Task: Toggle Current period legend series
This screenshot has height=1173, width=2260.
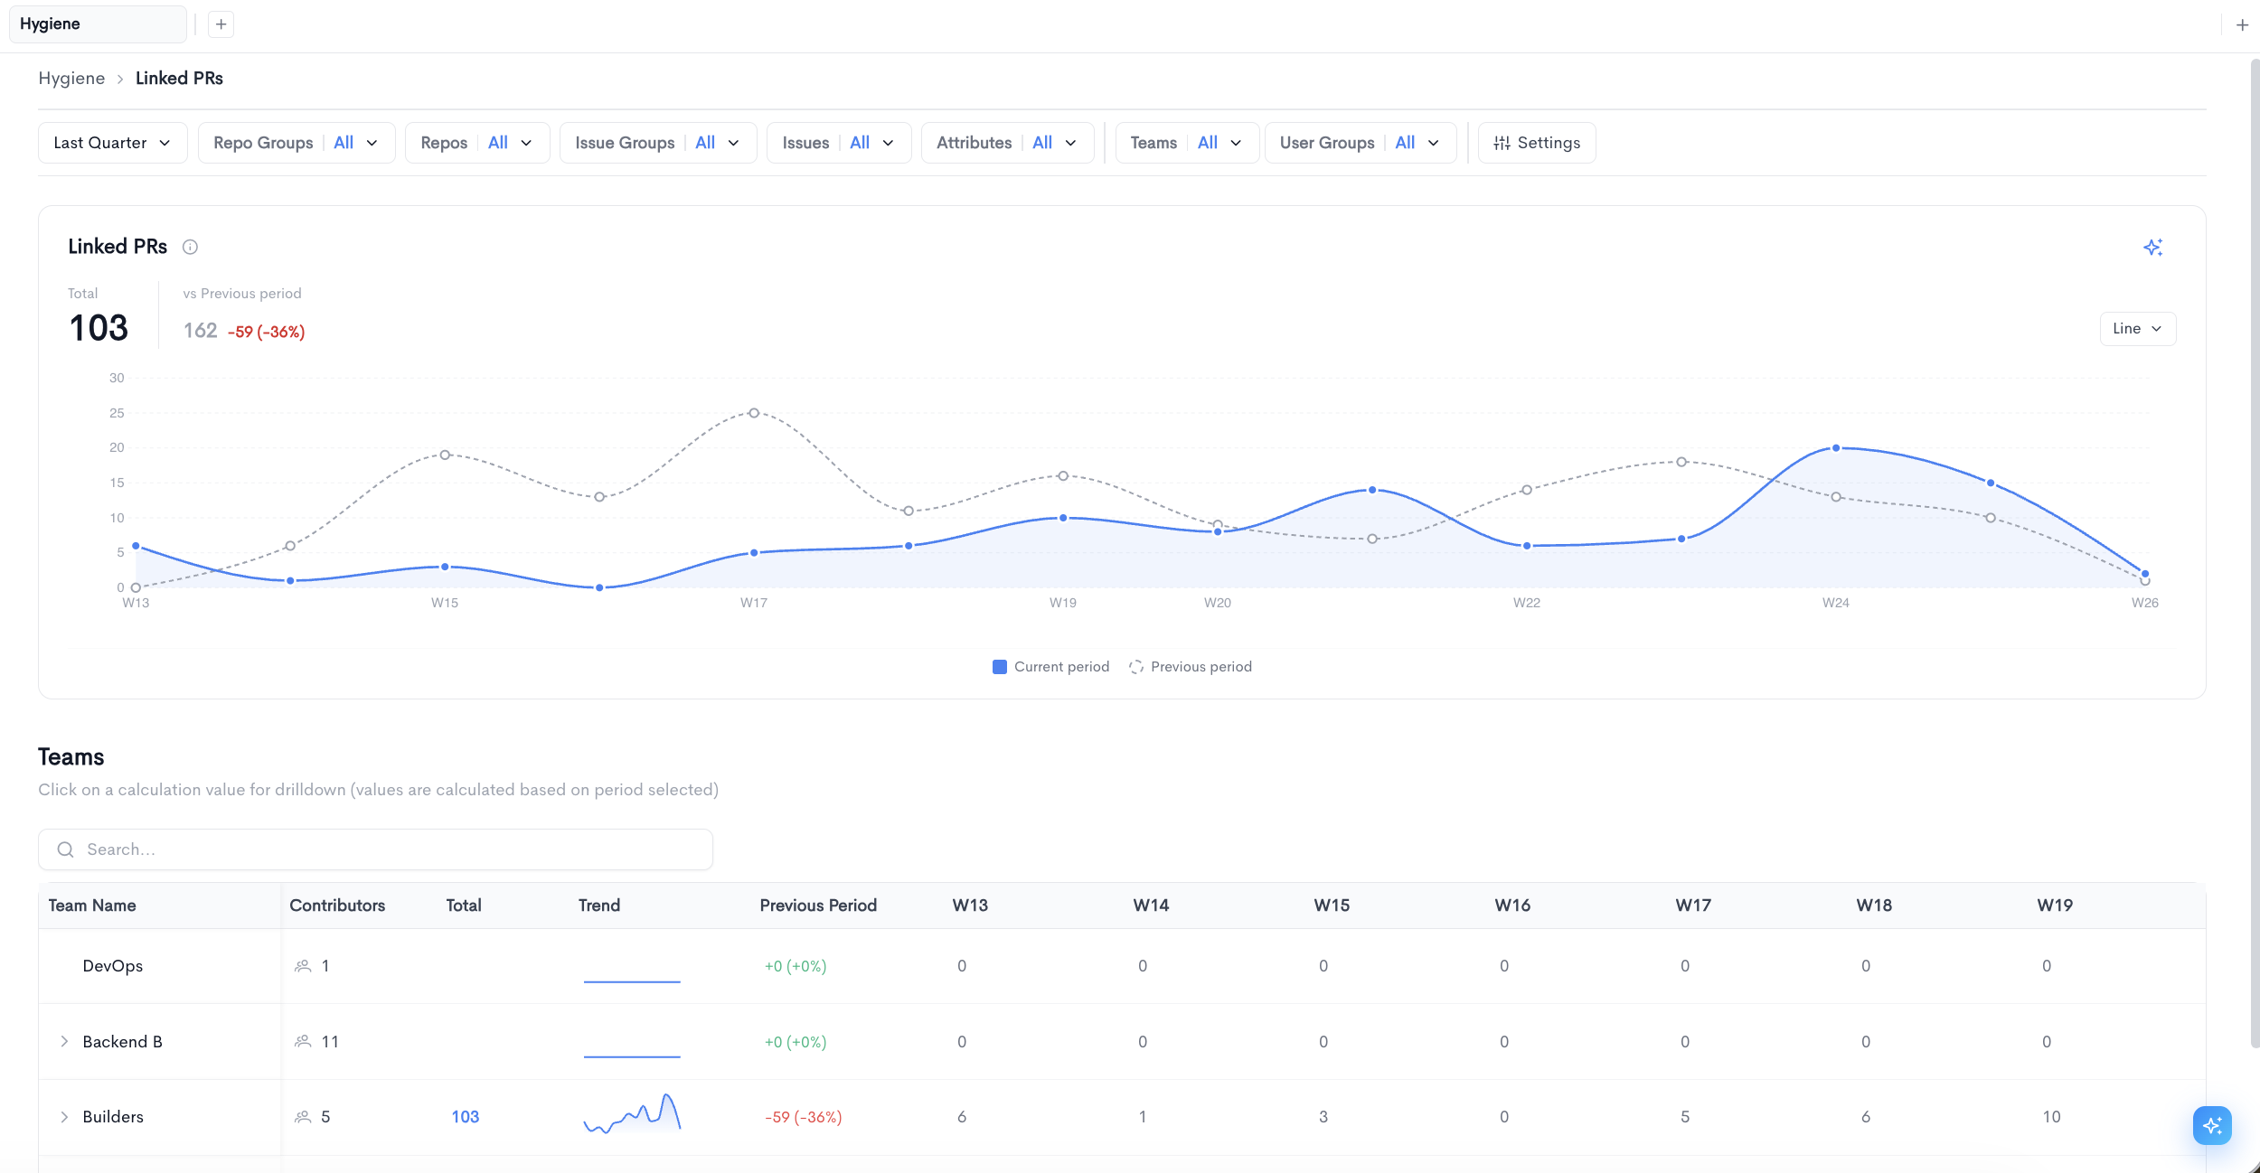Action: 1050,667
